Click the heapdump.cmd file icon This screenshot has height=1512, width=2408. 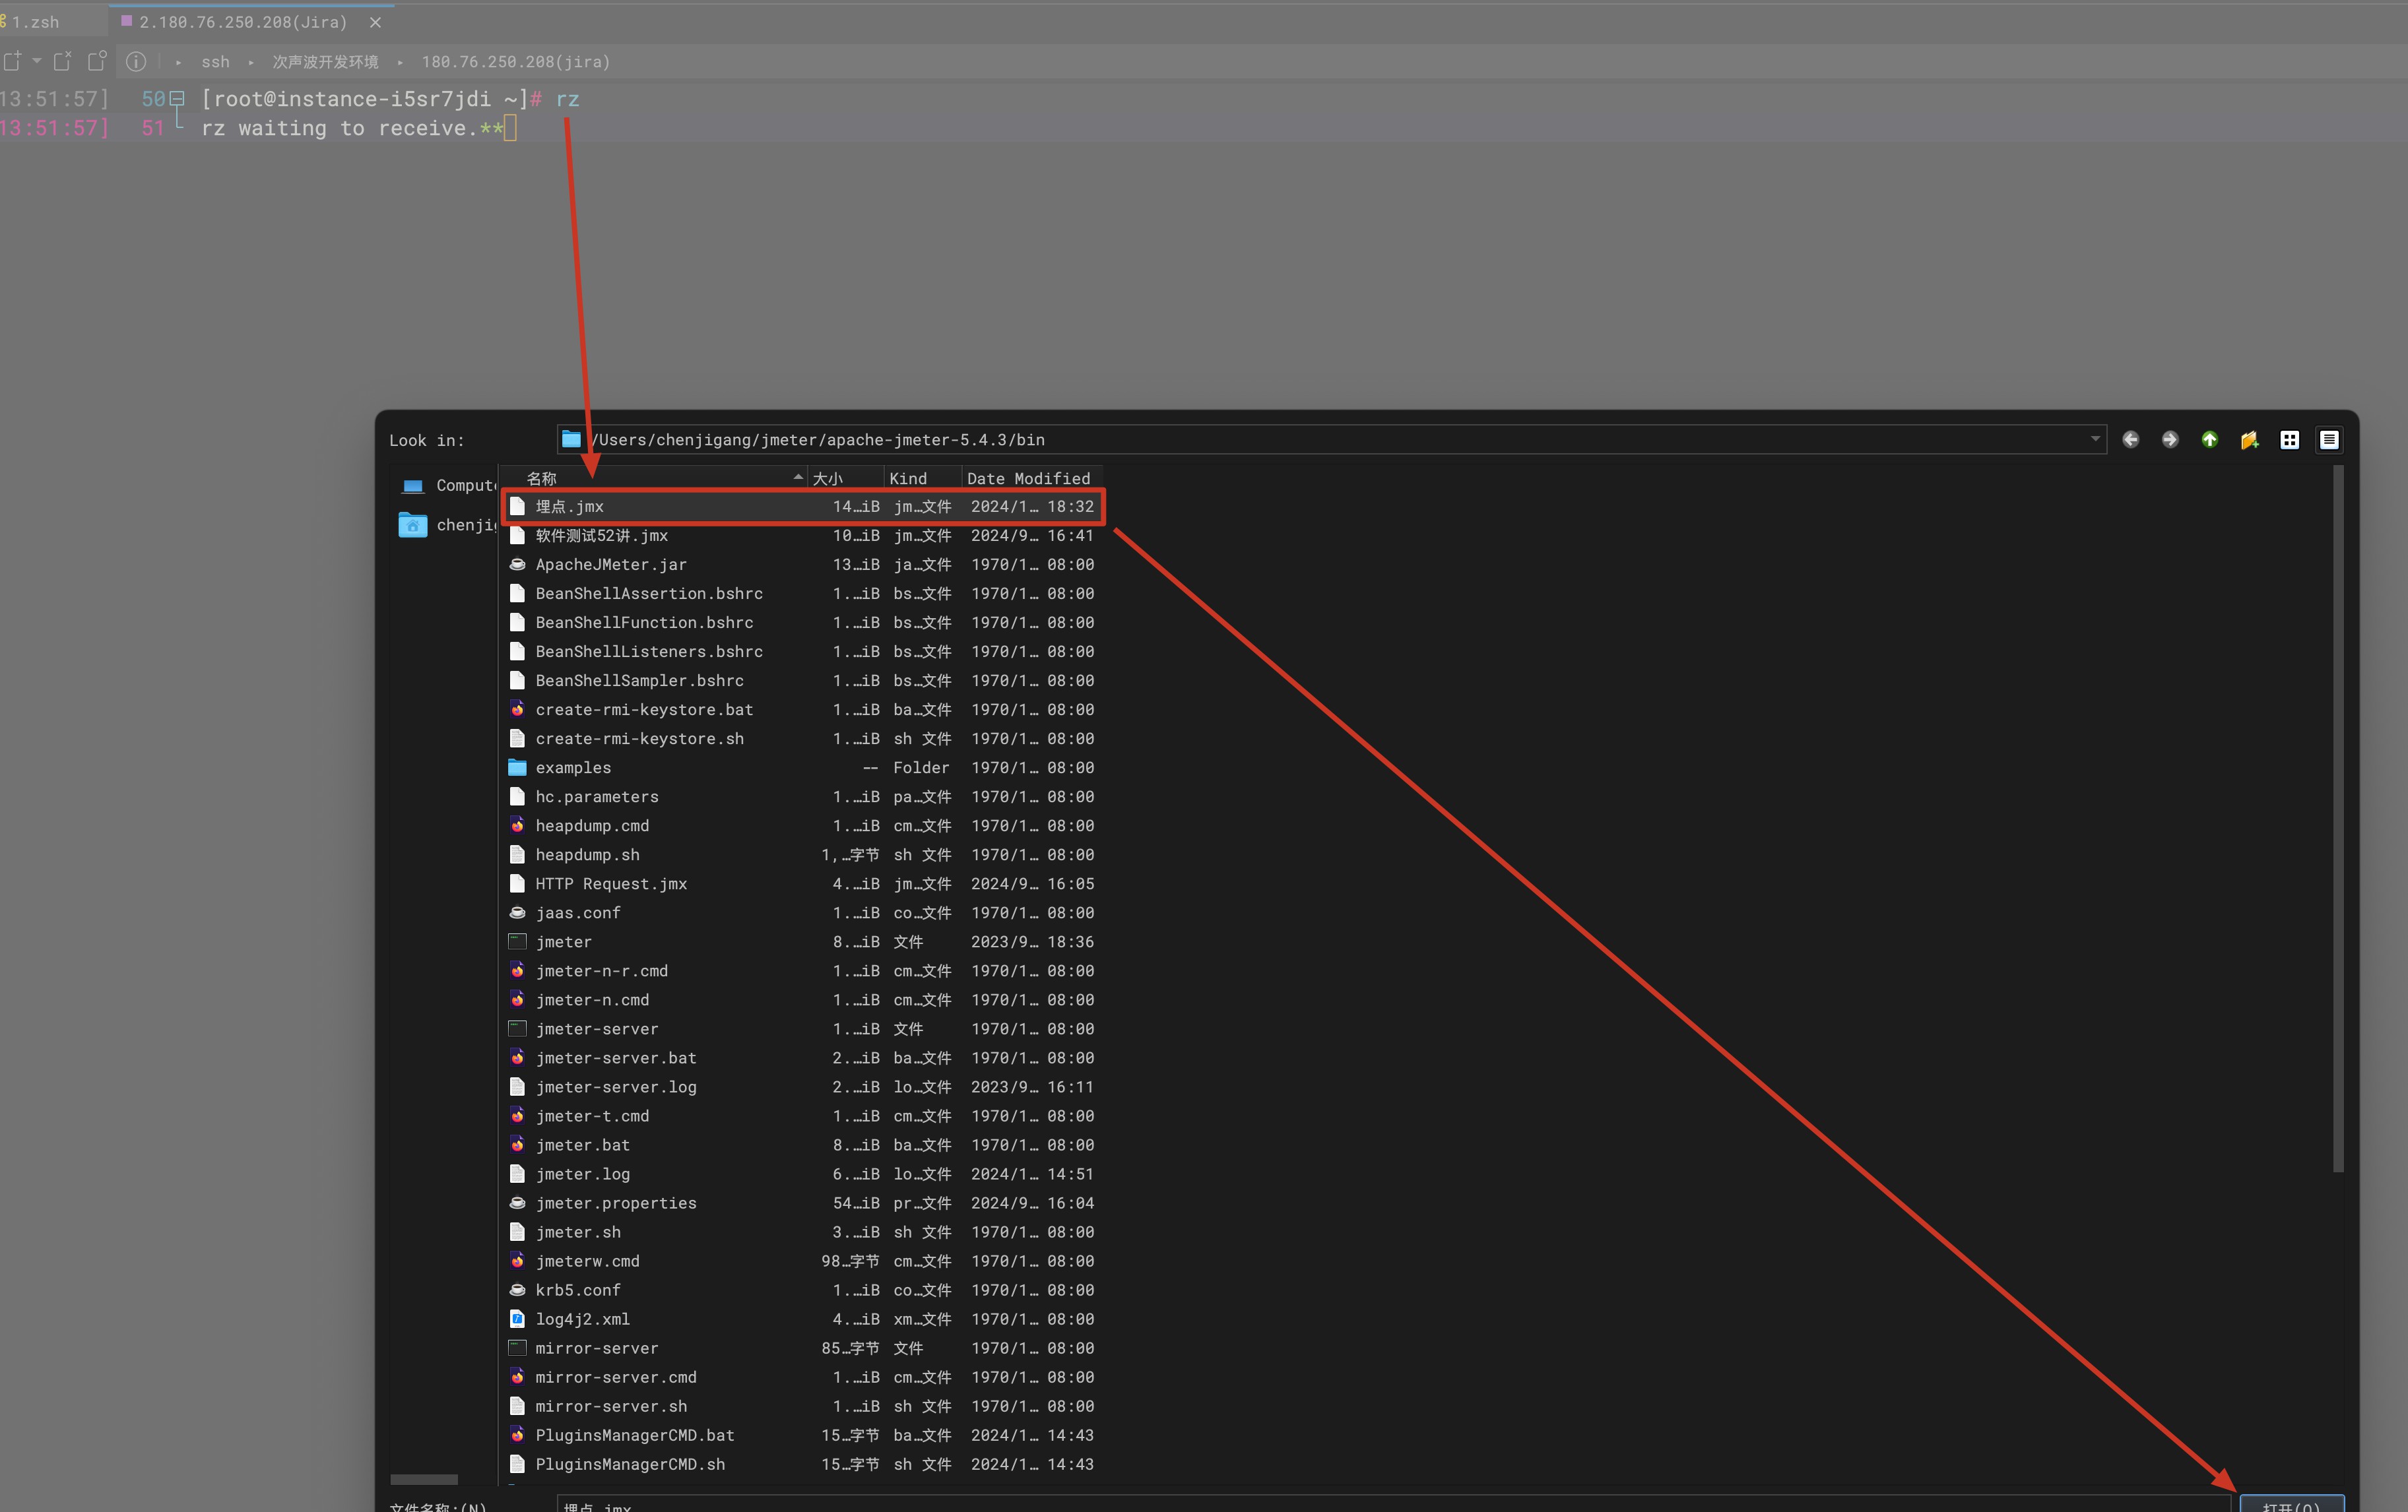(x=517, y=825)
